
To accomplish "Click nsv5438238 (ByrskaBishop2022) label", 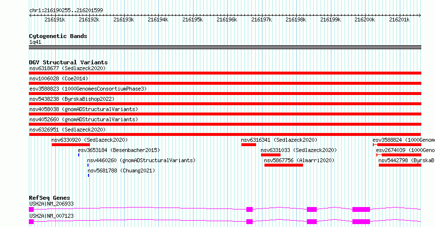I will point(72,99).
